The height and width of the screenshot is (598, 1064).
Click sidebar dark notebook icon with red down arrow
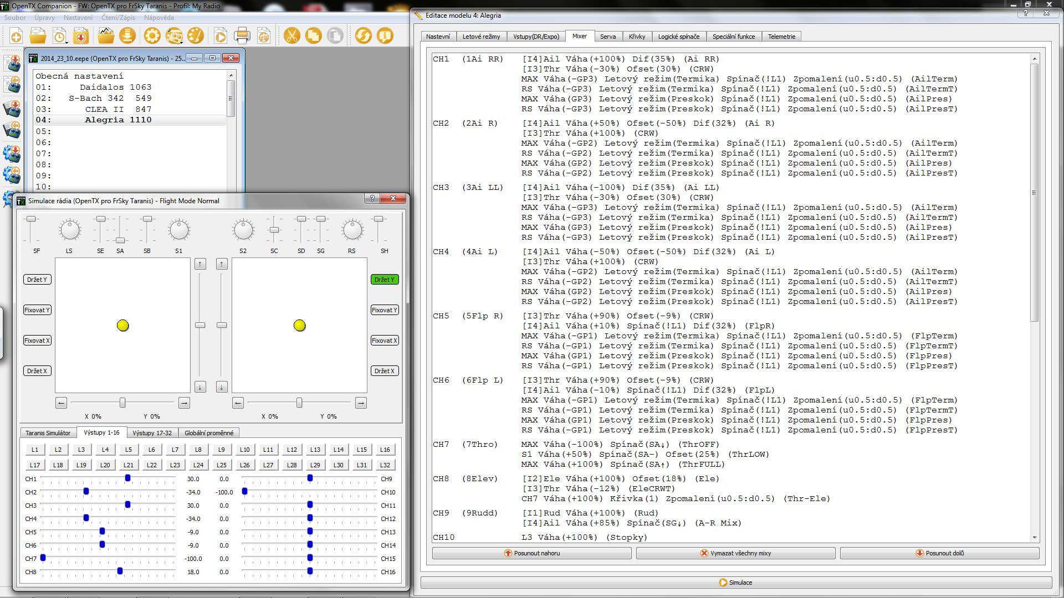coord(12,108)
